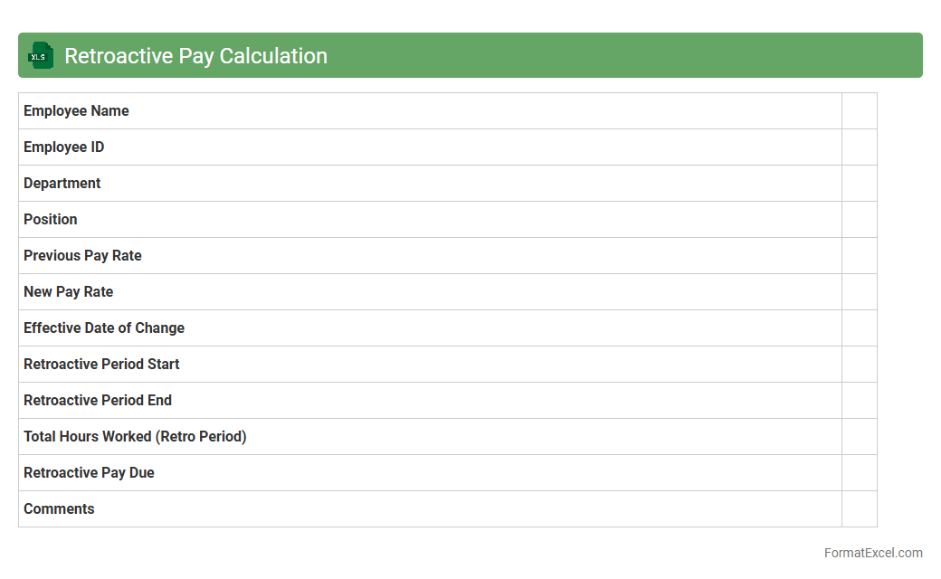Click the Retroactive Pay Calculation title
The image size is (941, 579).
point(195,56)
